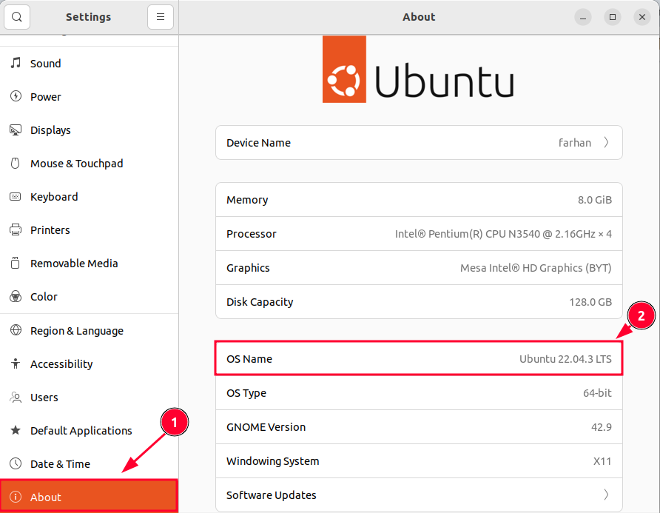
Task: Click the Graphics value Mesa Intel HD
Action: tap(536, 268)
